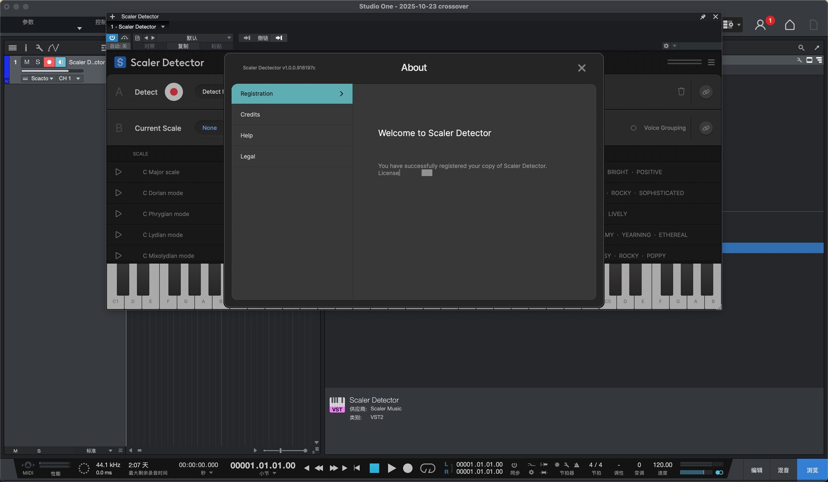Viewport: 828px width, 482px height.
Task: Open the Scaler hamburger menu icon
Action: tap(711, 62)
